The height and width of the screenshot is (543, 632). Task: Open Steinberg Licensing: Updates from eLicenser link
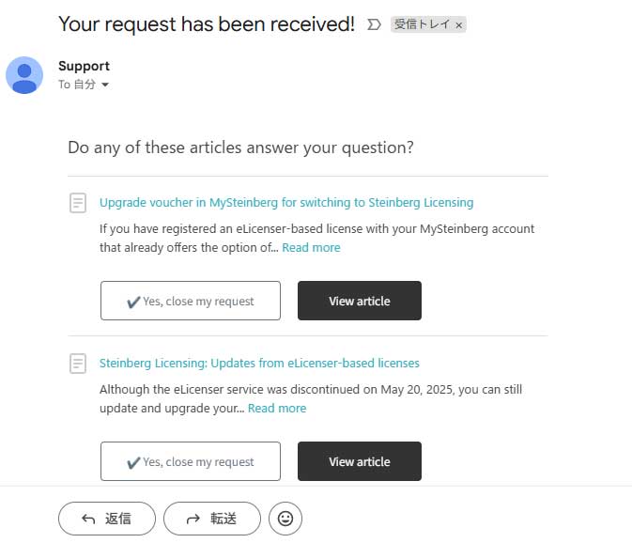coord(259,363)
